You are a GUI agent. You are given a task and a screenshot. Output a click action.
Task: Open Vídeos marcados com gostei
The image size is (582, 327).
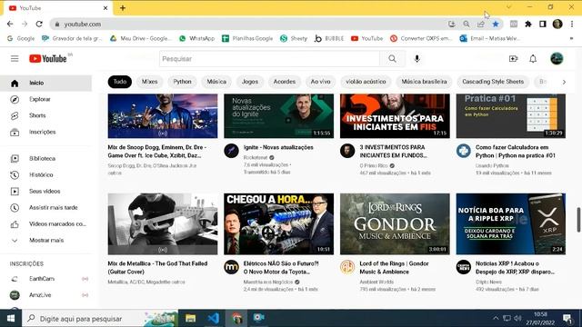pos(46,224)
